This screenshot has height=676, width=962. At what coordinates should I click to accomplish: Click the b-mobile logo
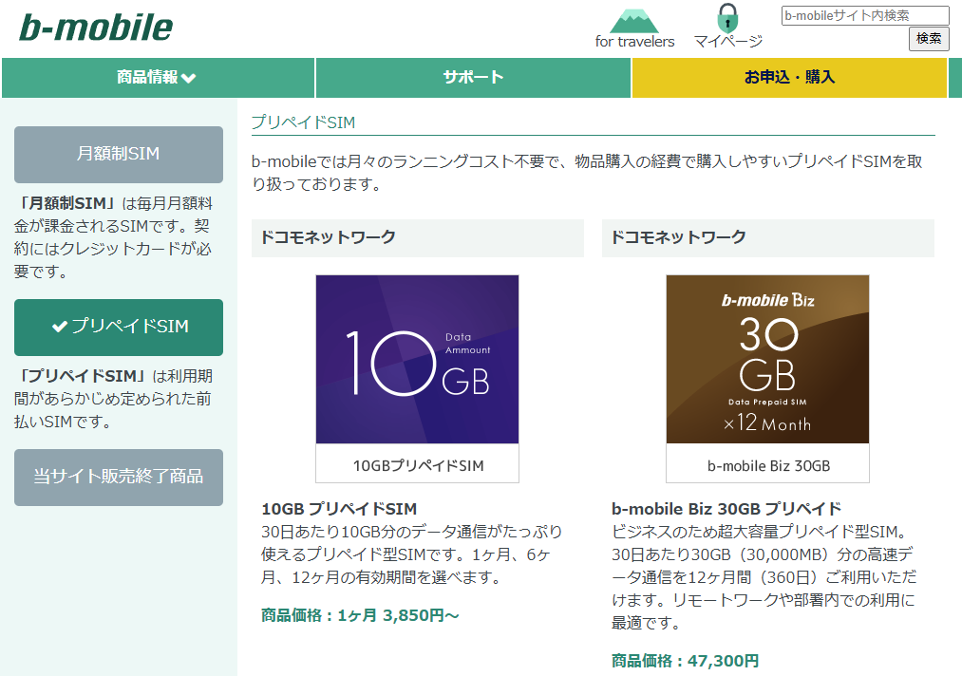coord(96,28)
